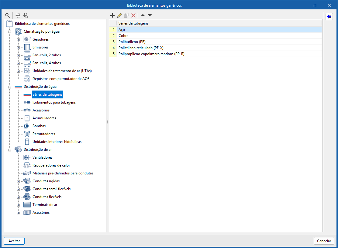This screenshot has height=248, width=338.
Task: Select the Polibutileno (PB) row
Action: coord(216,42)
